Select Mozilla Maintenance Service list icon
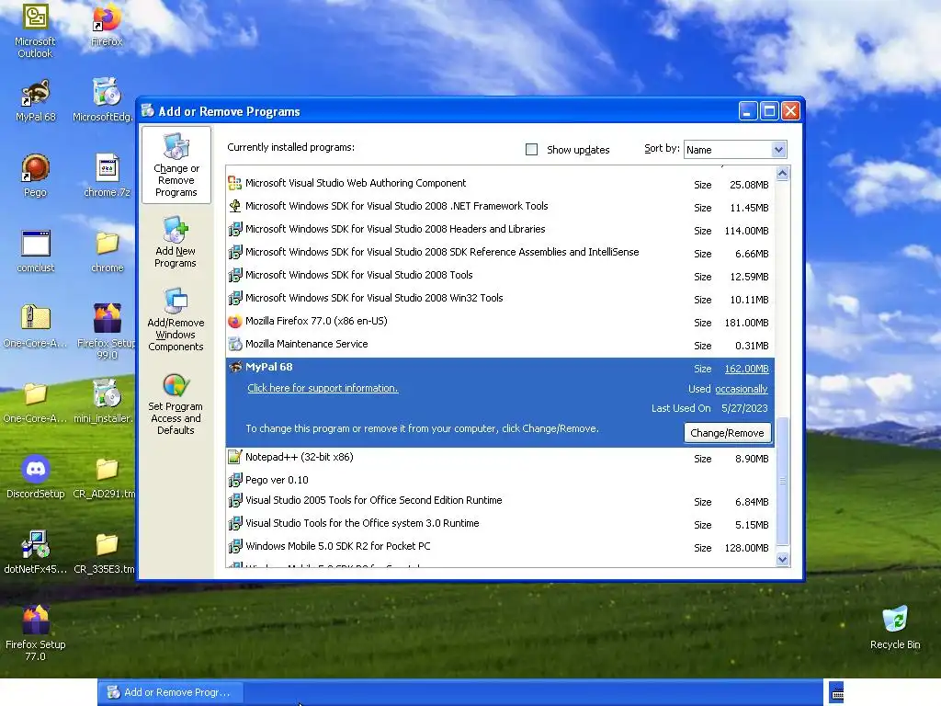Image resolution: width=941 pixels, height=706 pixels. coord(234,344)
